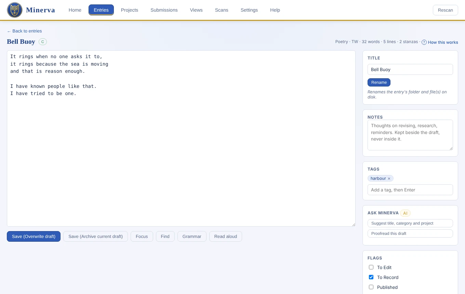This screenshot has height=294, width=465.
Task: Enable the To Edit flag
Action: [x=371, y=267]
